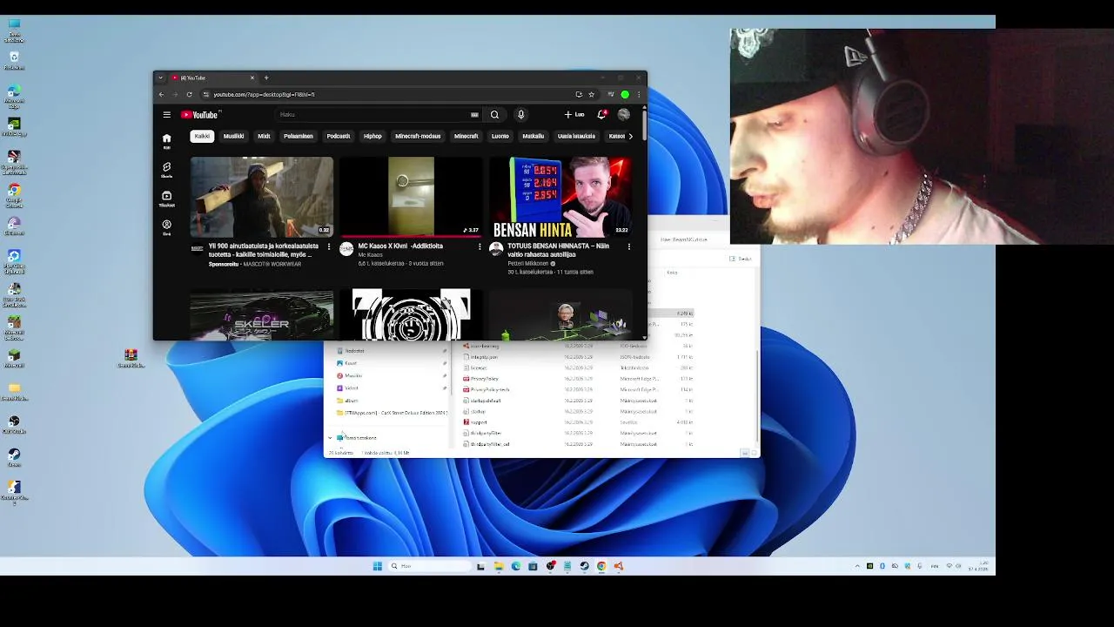Select Kuvat in File Explorer sidebar

[x=351, y=363]
